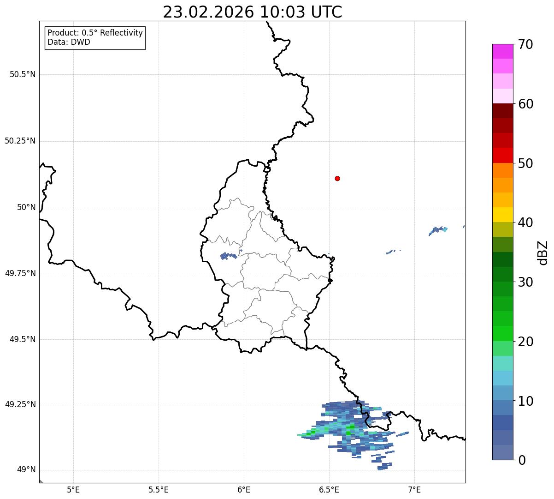Click the small echo near 7.1°E 49.9°N
554x499 pixels.
point(438,230)
